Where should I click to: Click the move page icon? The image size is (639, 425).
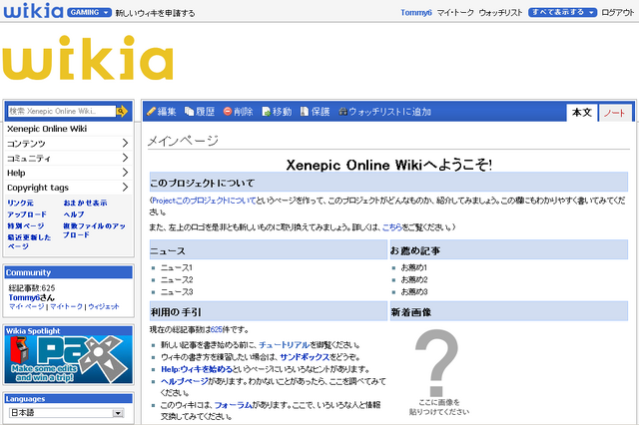[267, 112]
